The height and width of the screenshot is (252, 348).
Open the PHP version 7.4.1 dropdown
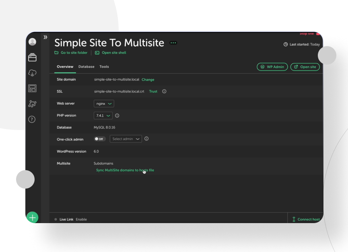click(103, 116)
